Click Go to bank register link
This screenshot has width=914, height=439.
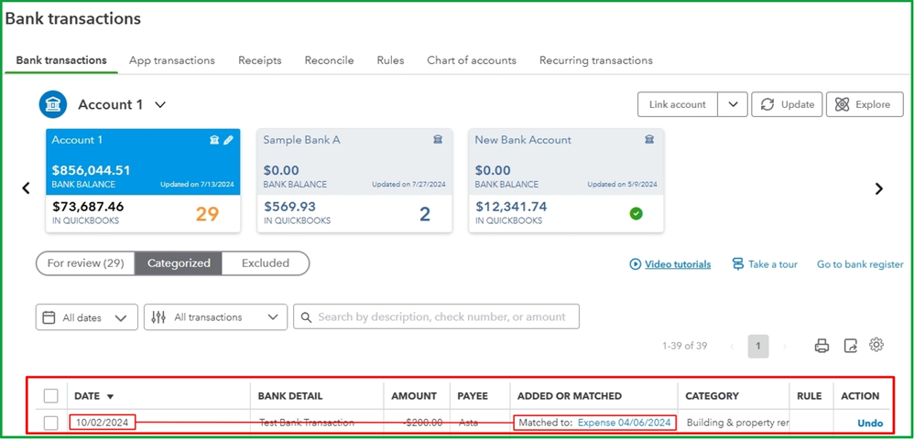click(860, 264)
